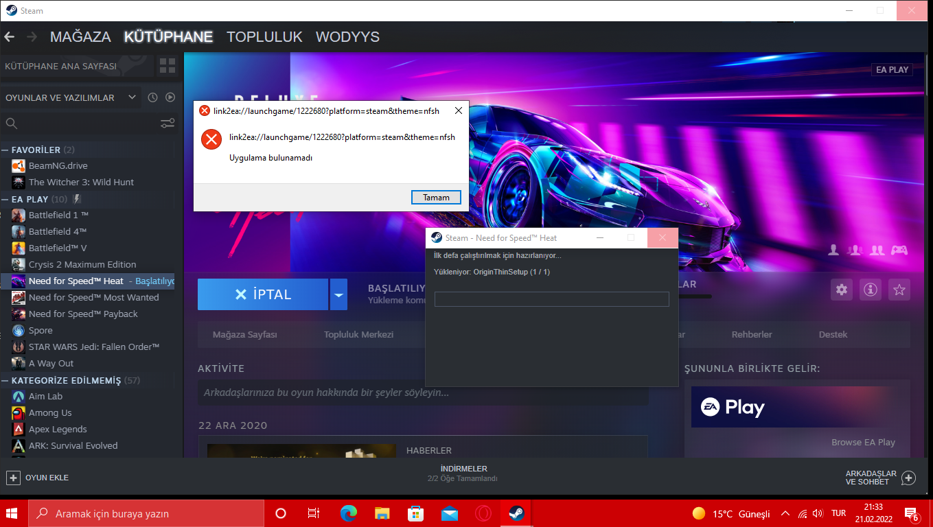Viewport: 933px width, 527px height.
Task: Click the STAR WARS Jedi: Fallen Order icon
Action: click(x=19, y=347)
